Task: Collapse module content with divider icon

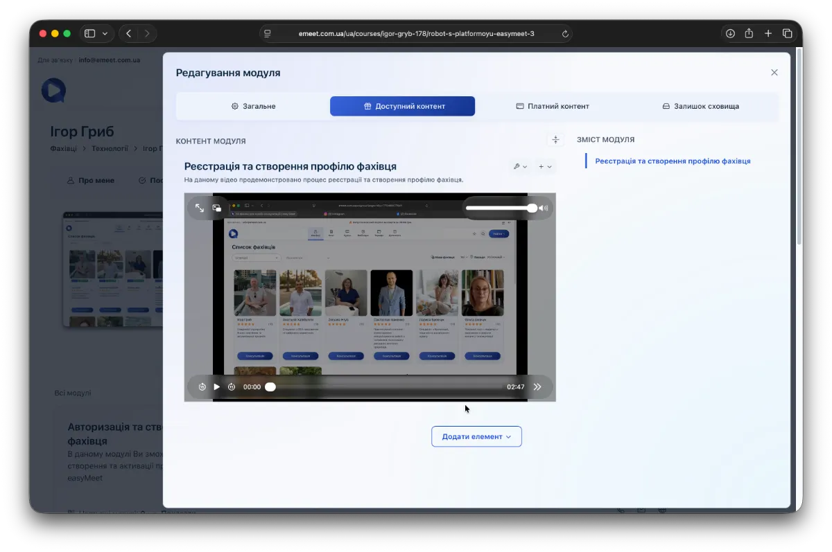Action: point(555,140)
